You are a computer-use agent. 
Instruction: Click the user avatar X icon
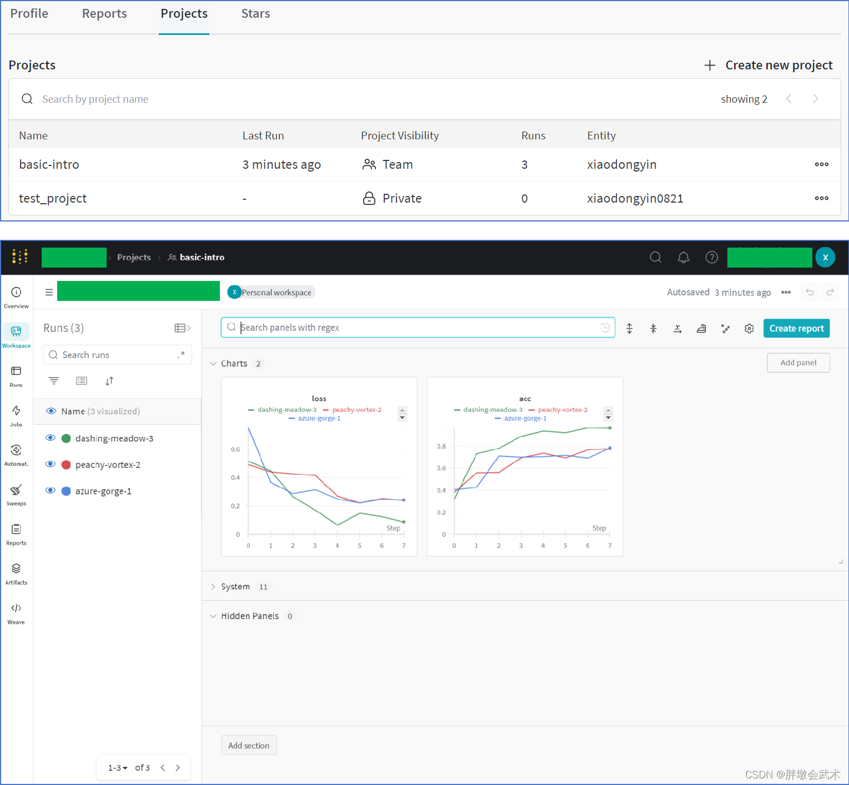[x=825, y=257]
